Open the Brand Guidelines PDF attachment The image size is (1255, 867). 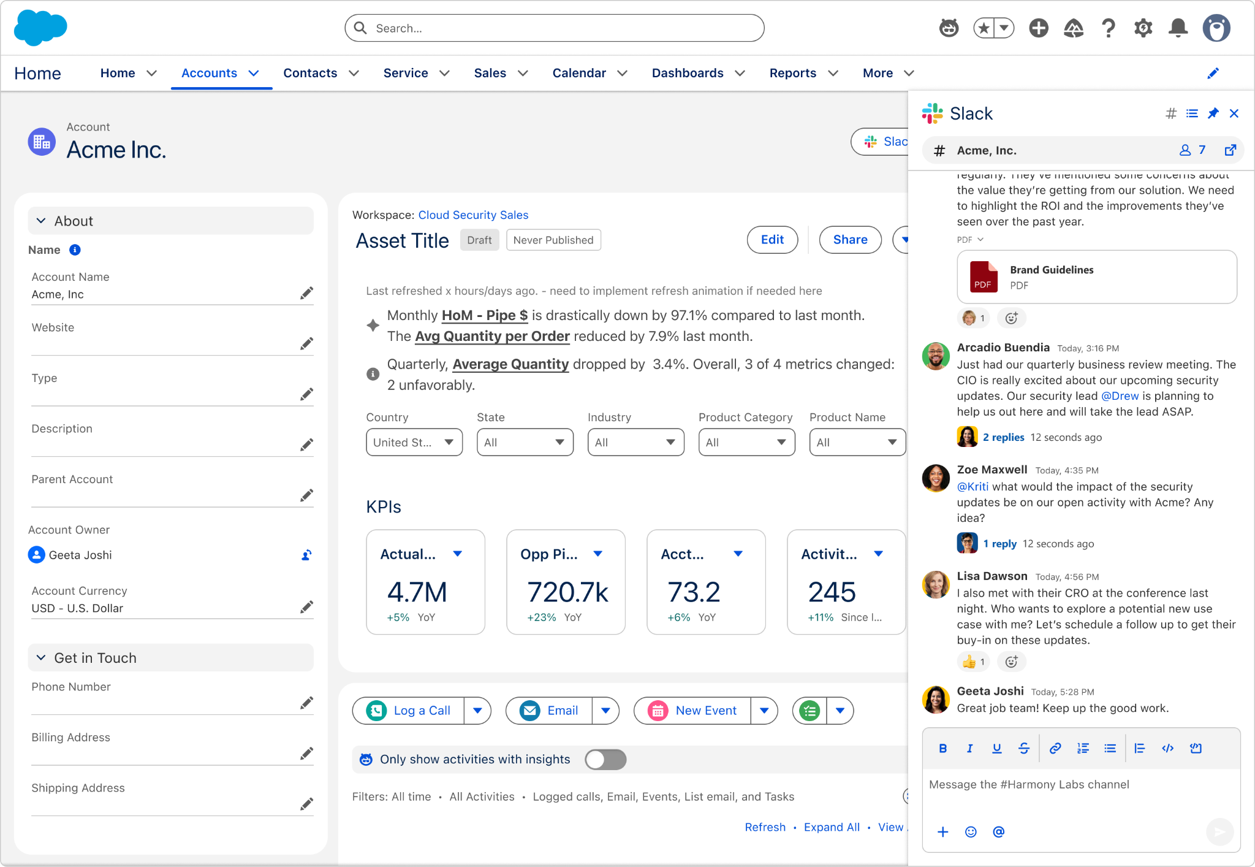(1097, 277)
